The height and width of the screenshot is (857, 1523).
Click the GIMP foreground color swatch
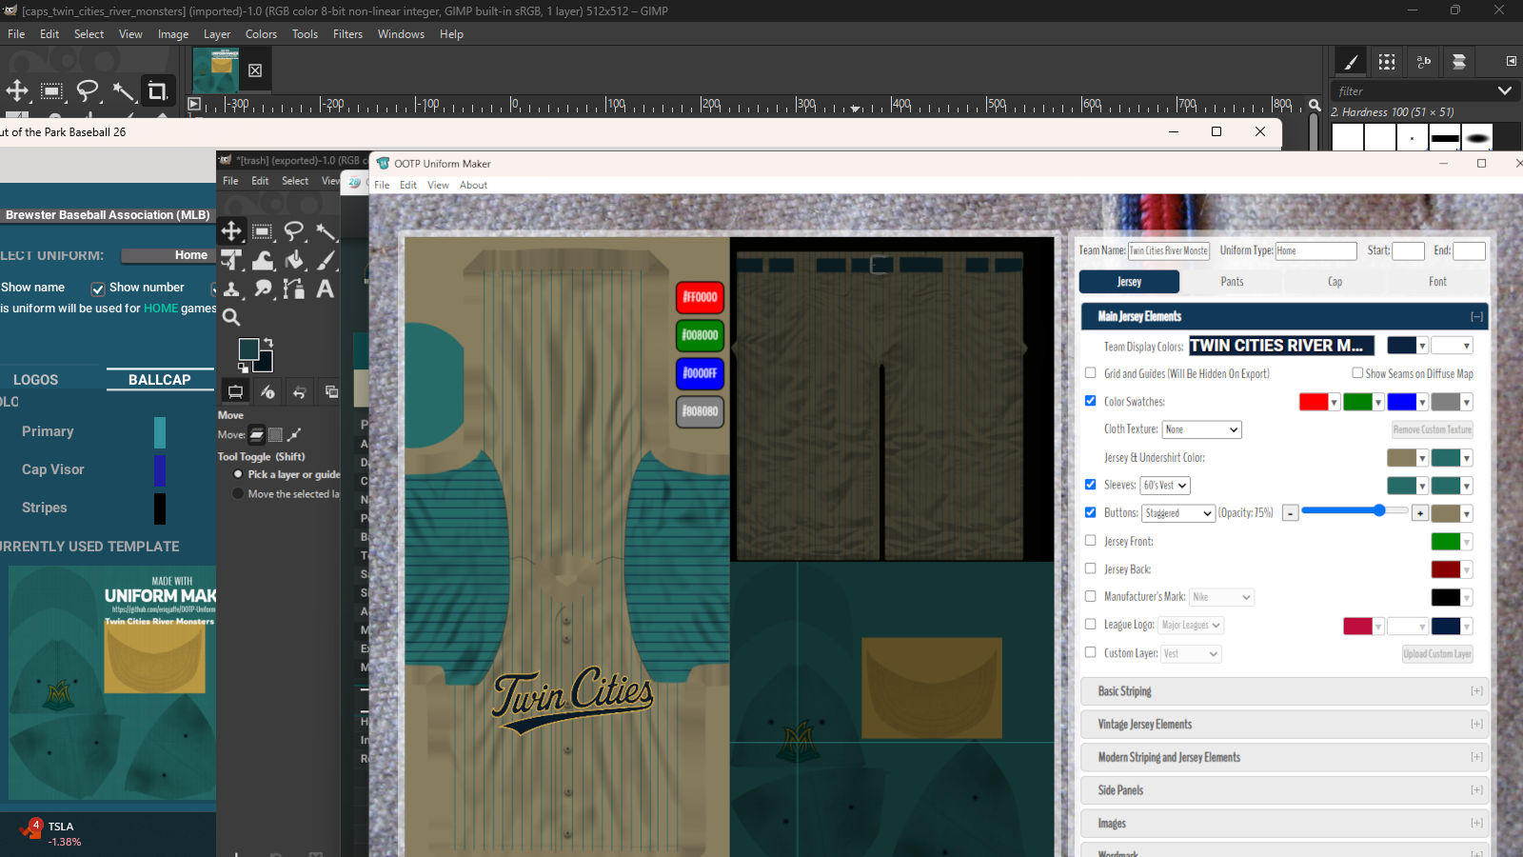[x=248, y=349]
